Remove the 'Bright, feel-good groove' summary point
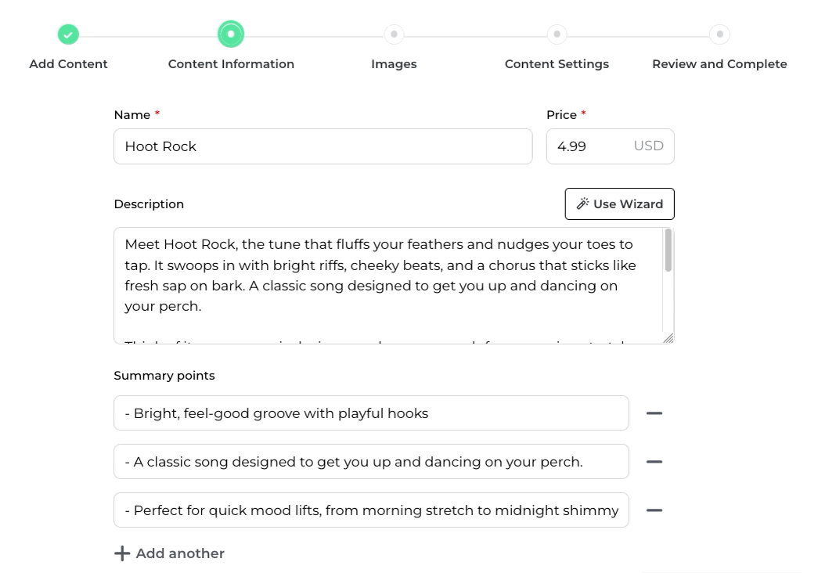The image size is (818, 573). click(x=654, y=413)
